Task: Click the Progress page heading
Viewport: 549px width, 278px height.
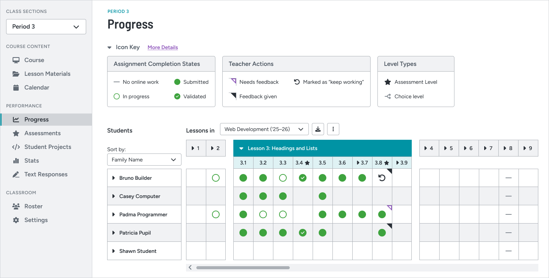Action: tap(130, 24)
